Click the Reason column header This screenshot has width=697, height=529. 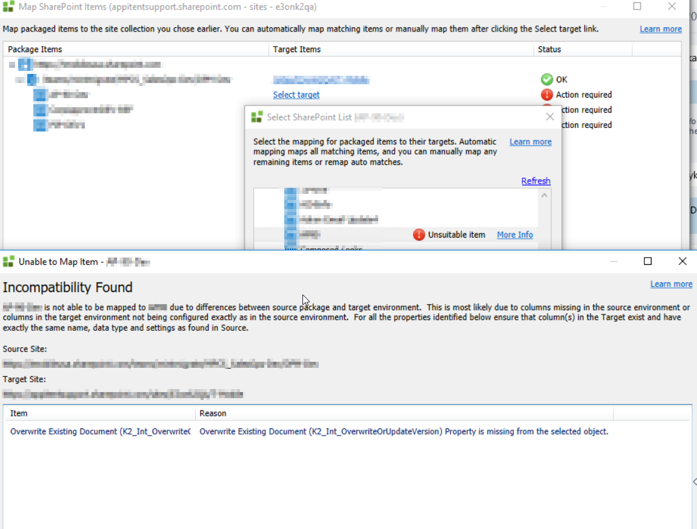(x=404, y=413)
